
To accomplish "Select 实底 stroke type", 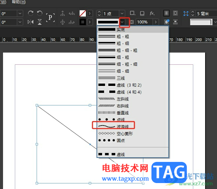I will click(133, 29).
